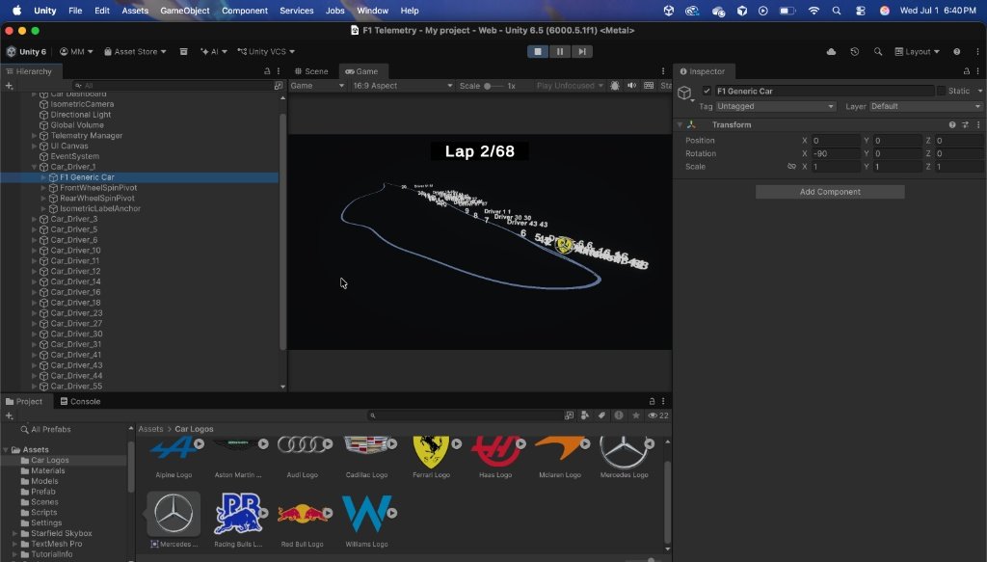987x562 pixels.
Task: Open Transform component more options
Action: (x=978, y=124)
